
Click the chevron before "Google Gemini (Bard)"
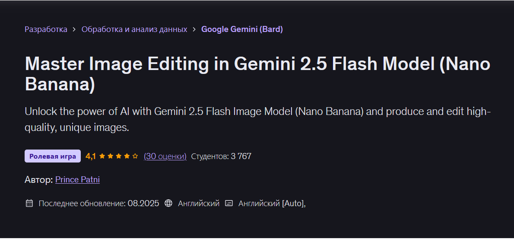194,29
